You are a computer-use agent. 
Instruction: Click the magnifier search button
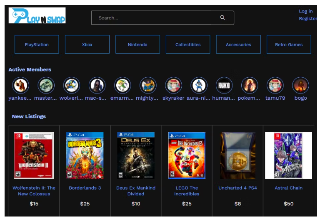coord(222,18)
